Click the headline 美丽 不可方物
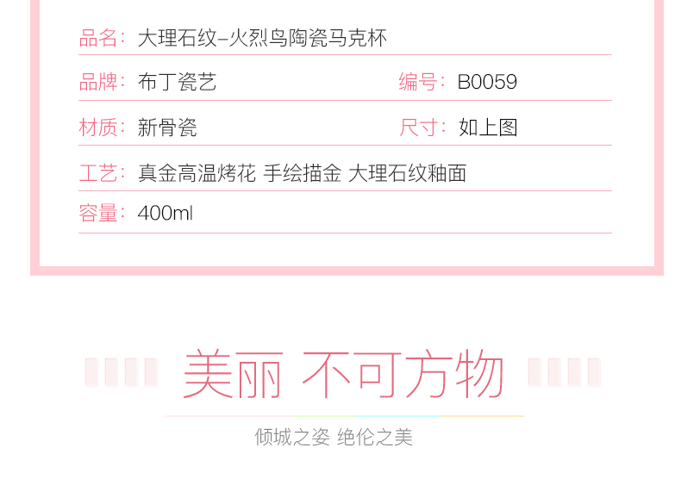Viewport: 681px width, 479px height. click(x=343, y=374)
